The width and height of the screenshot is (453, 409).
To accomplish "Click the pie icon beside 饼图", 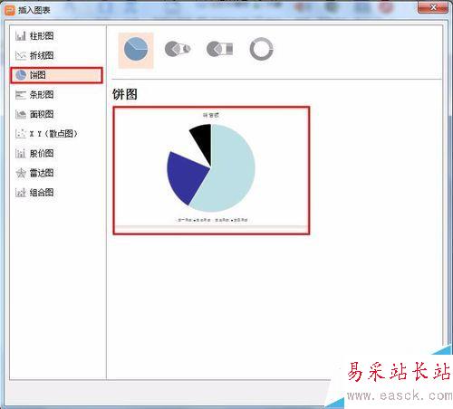I will point(21,75).
